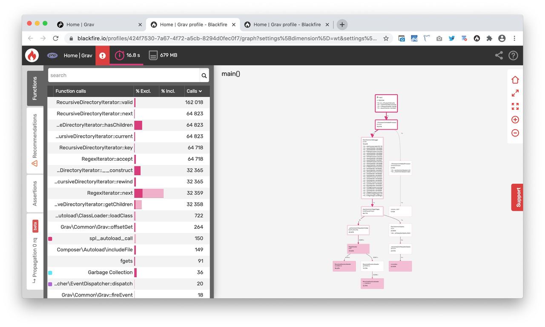Image resolution: width=545 pixels, height=327 pixels.
Task: Click the Twitter bird extension icon
Action: pos(452,38)
